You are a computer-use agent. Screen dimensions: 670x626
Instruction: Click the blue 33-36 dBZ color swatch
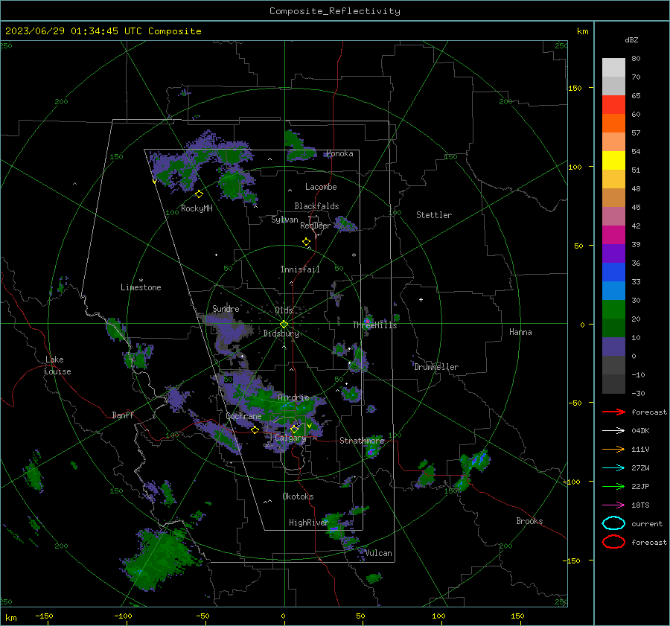click(x=613, y=272)
